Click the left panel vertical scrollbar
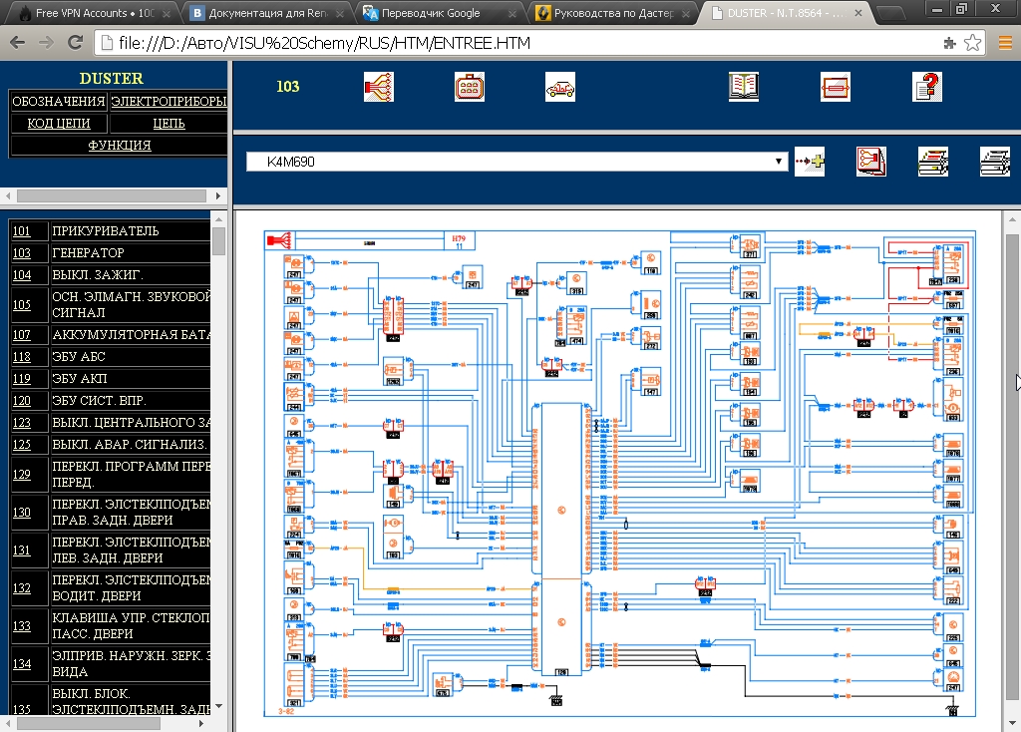This screenshot has height=732, width=1021. click(x=218, y=449)
